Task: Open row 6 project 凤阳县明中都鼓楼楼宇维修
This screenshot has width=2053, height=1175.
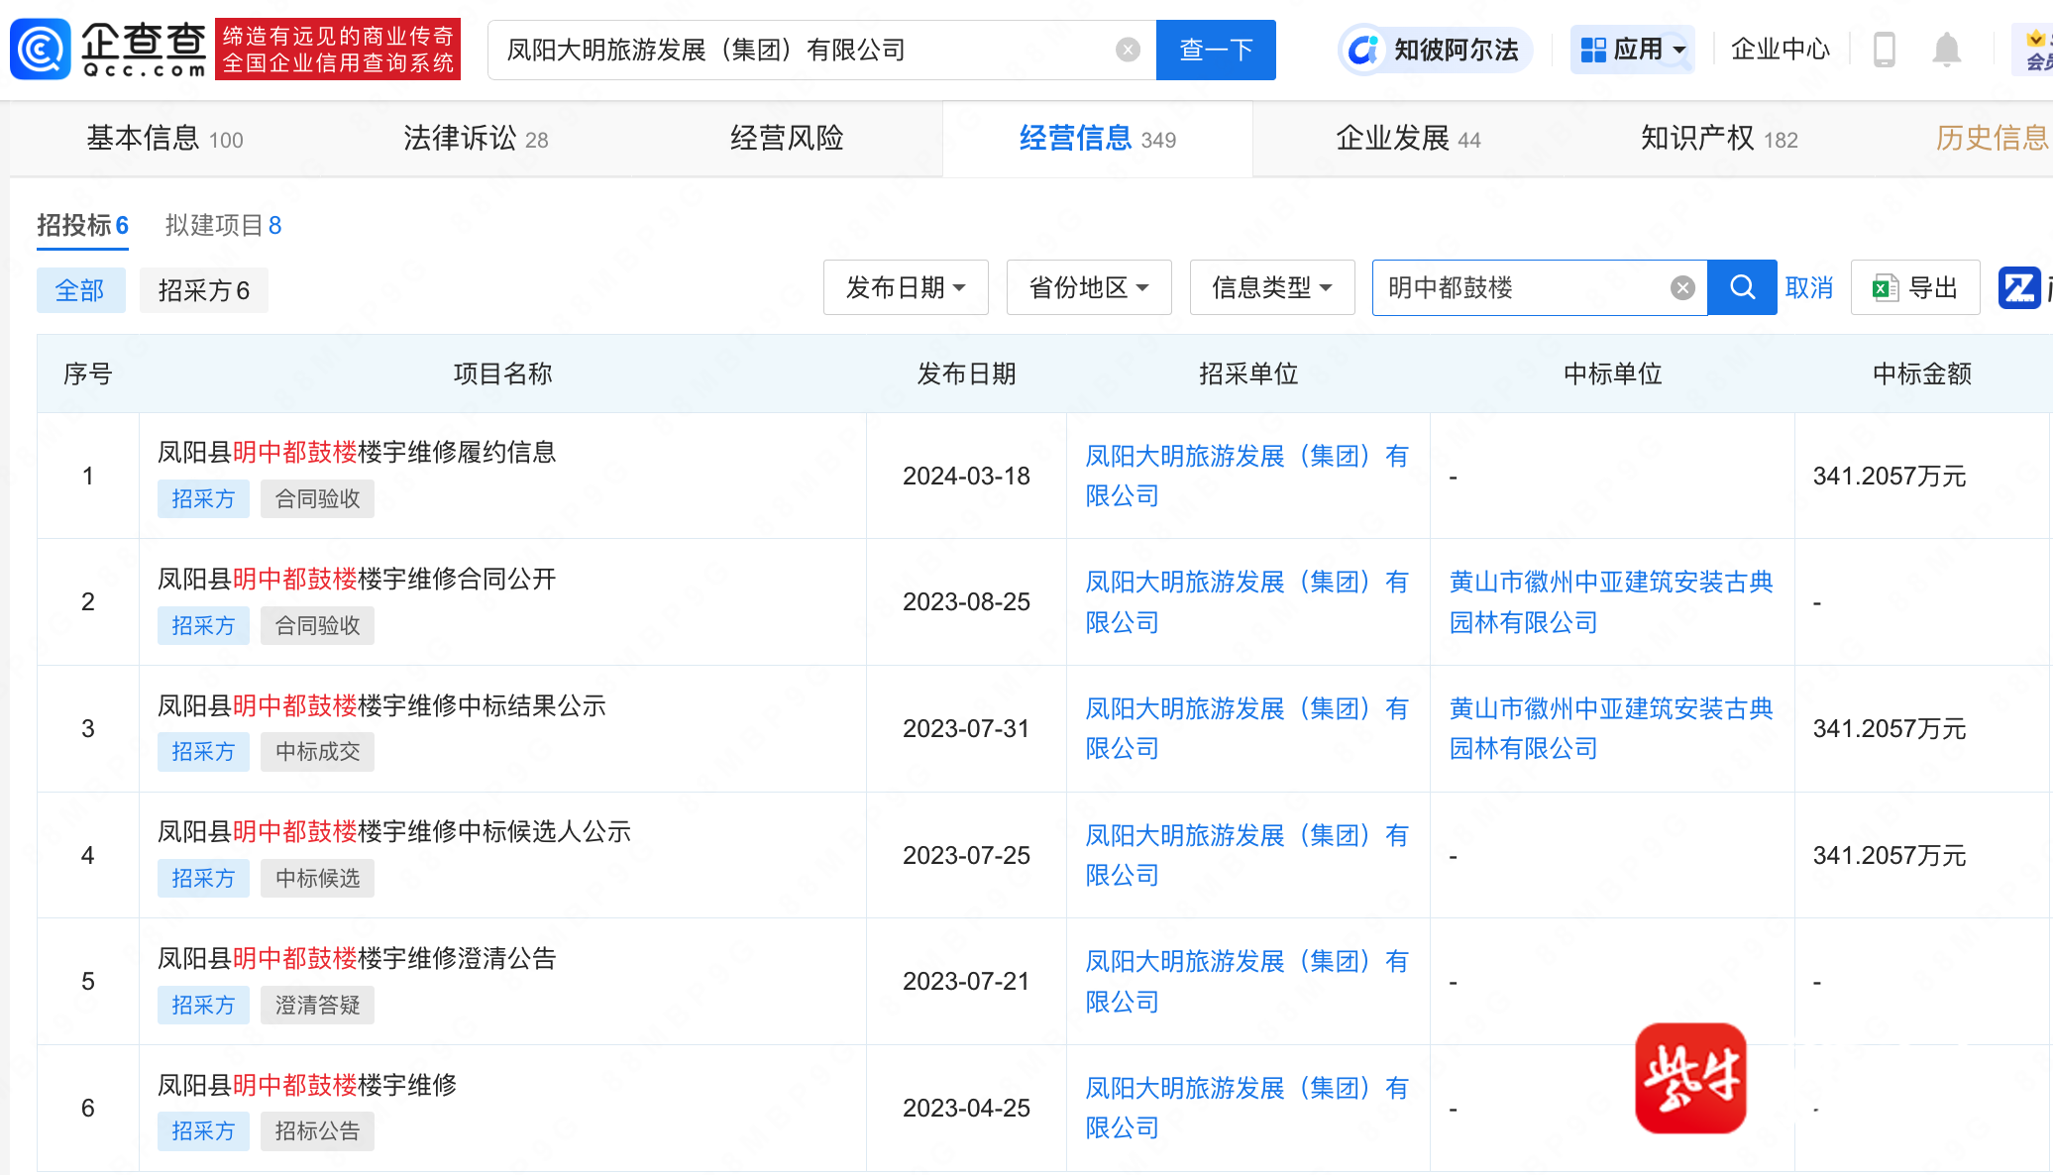Action: pos(307,1085)
